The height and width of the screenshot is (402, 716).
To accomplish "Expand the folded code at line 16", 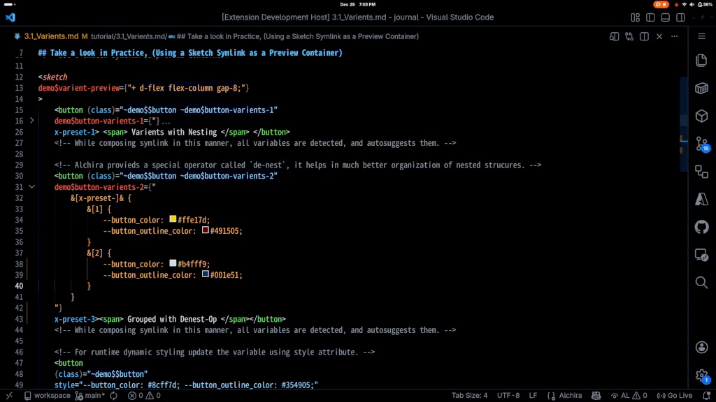I will tap(31, 121).
